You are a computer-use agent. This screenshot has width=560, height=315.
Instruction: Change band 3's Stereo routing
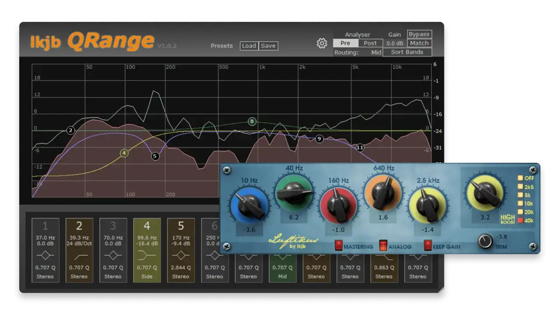pyautogui.click(x=113, y=276)
